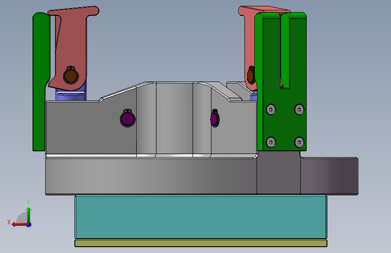Pick the right purple pin on the gray body
391x253 pixels.
click(x=215, y=118)
